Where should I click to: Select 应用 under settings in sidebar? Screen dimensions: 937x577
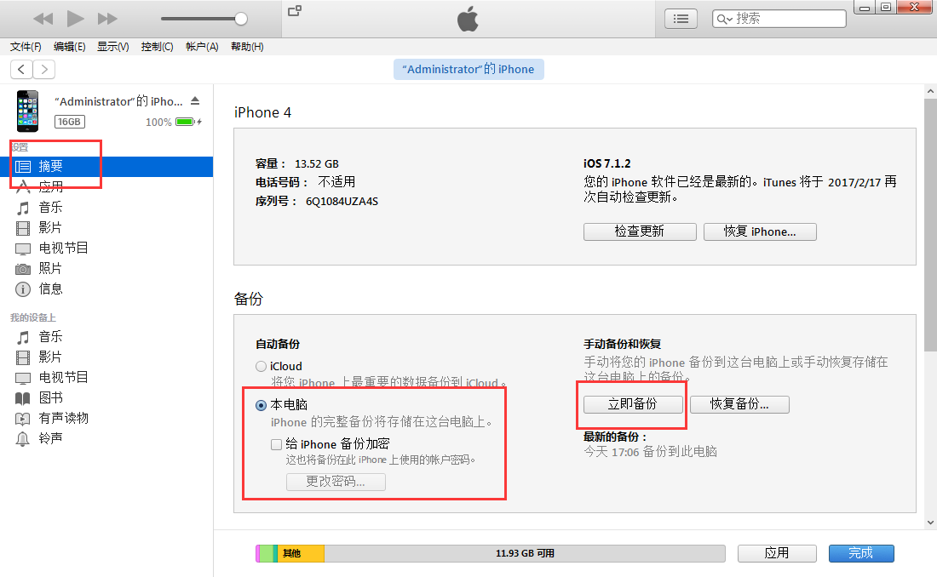[x=106, y=187]
